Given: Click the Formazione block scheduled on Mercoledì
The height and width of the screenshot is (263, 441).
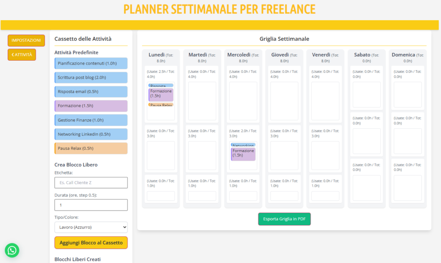Looking at the screenshot, I should 243,154.
